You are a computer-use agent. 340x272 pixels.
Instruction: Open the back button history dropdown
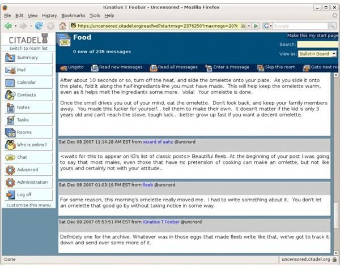16,26
